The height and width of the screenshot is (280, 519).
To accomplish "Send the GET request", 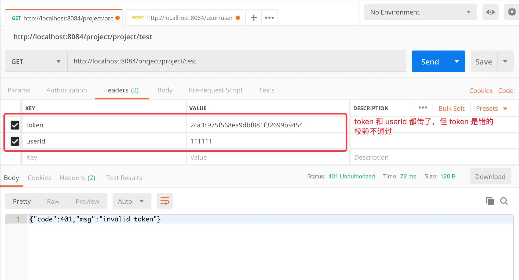I will coord(430,62).
